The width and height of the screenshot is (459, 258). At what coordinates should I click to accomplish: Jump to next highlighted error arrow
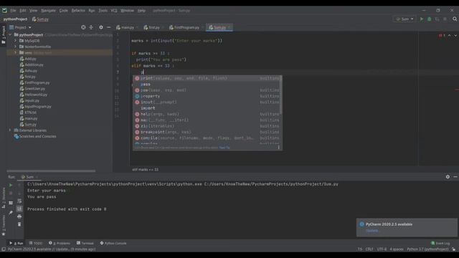click(x=455, y=35)
